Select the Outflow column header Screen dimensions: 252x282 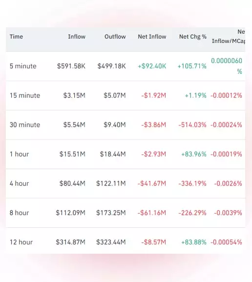(x=115, y=37)
